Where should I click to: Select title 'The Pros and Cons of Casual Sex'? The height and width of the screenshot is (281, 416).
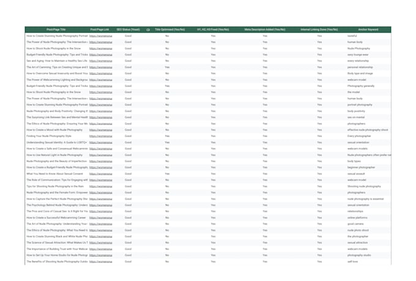click(57, 211)
